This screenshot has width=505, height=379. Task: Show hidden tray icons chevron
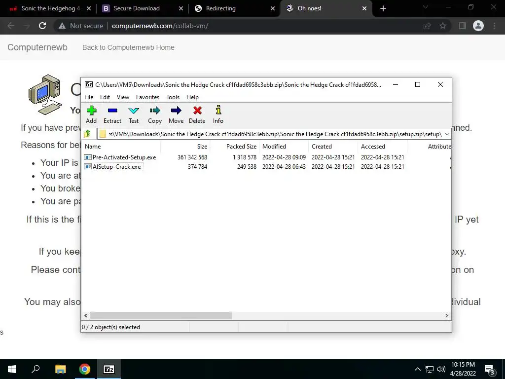point(417,369)
